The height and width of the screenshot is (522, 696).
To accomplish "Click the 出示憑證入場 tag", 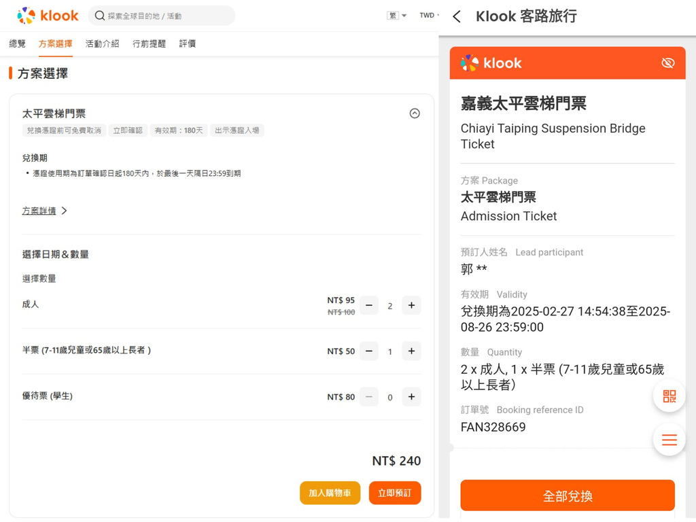I will 237,130.
